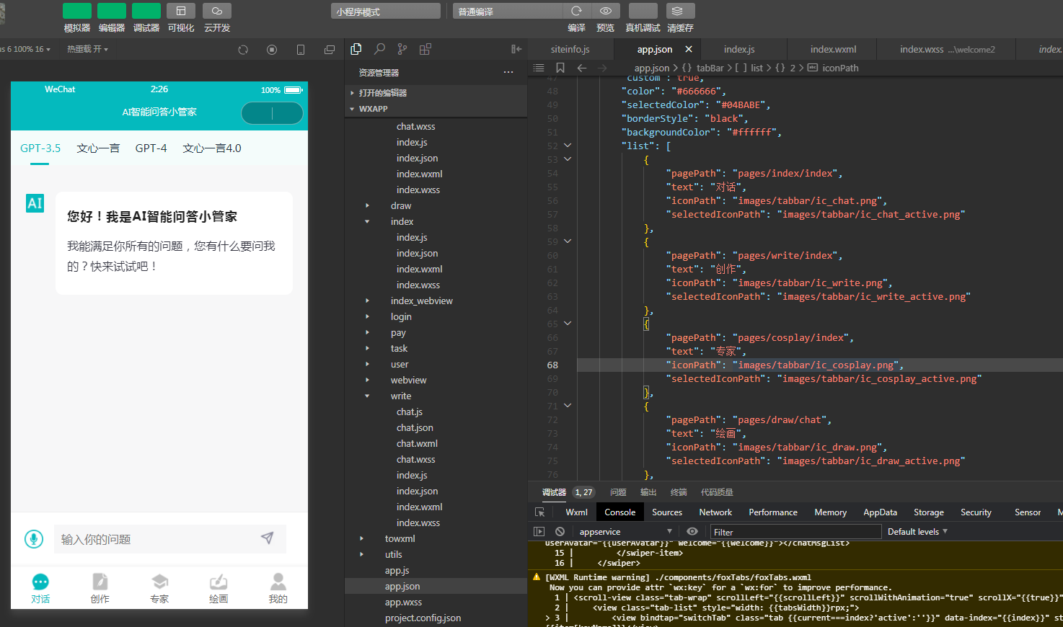Image resolution: width=1063 pixels, height=627 pixels.
Task: Click the compile refresh icon
Action: click(x=576, y=11)
